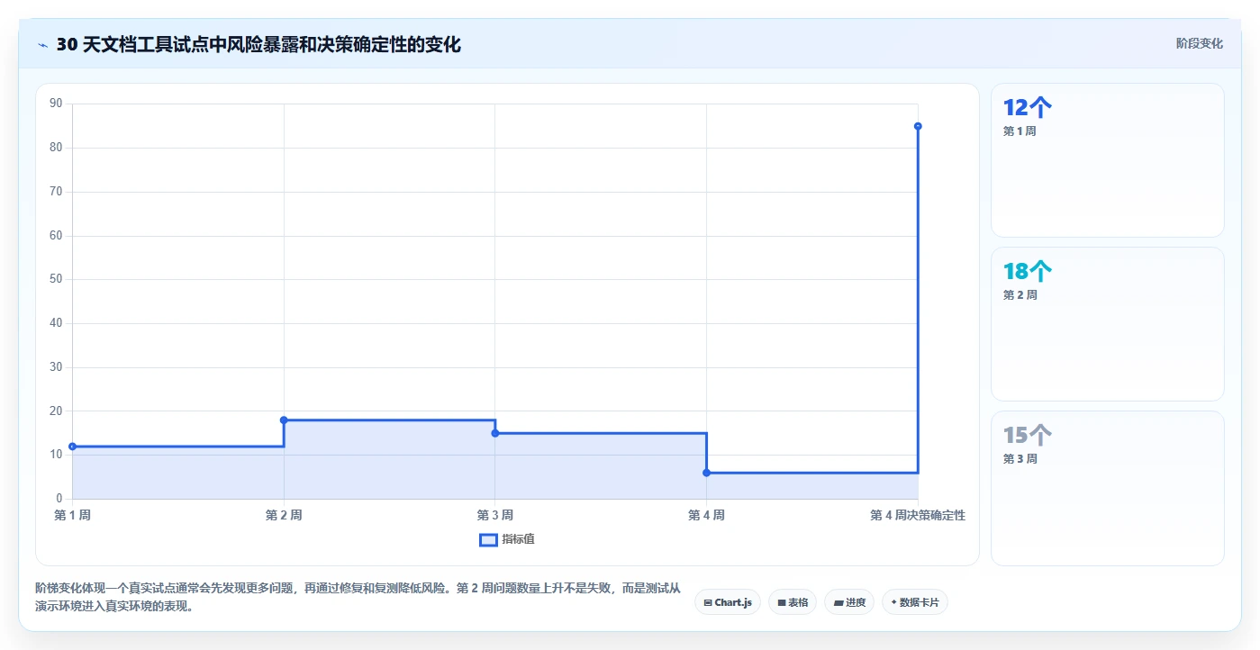Click the x-axis label 第 4 周决策确定性
The width and height of the screenshot is (1260, 650).
click(x=918, y=515)
